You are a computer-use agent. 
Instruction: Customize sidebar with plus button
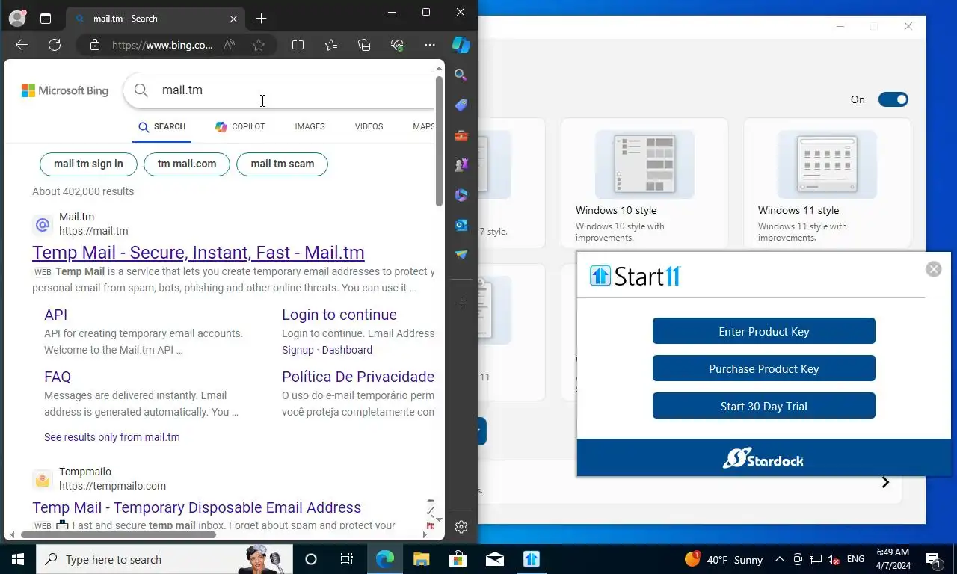[x=461, y=303]
